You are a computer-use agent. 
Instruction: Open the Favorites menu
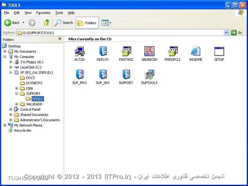[x=43, y=13]
